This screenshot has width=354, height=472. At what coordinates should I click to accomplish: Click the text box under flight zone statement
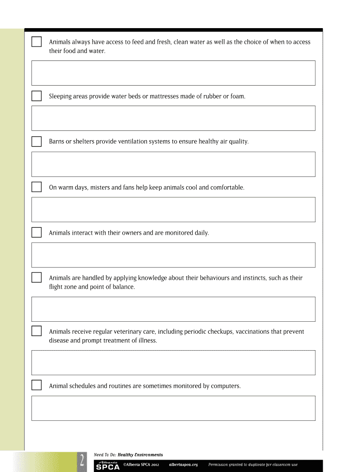[173, 309]
